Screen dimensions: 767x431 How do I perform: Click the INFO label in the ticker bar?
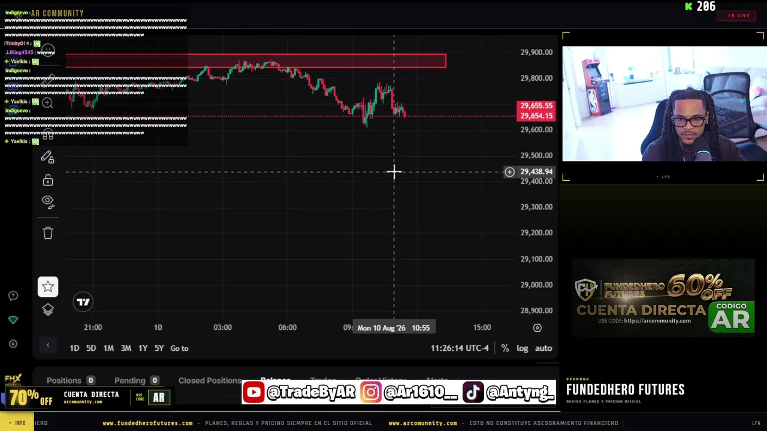click(x=17, y=423)
